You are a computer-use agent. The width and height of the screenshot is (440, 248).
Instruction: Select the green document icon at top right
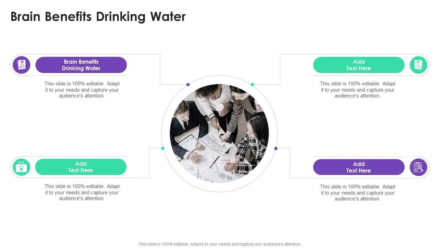click(418, 65)
